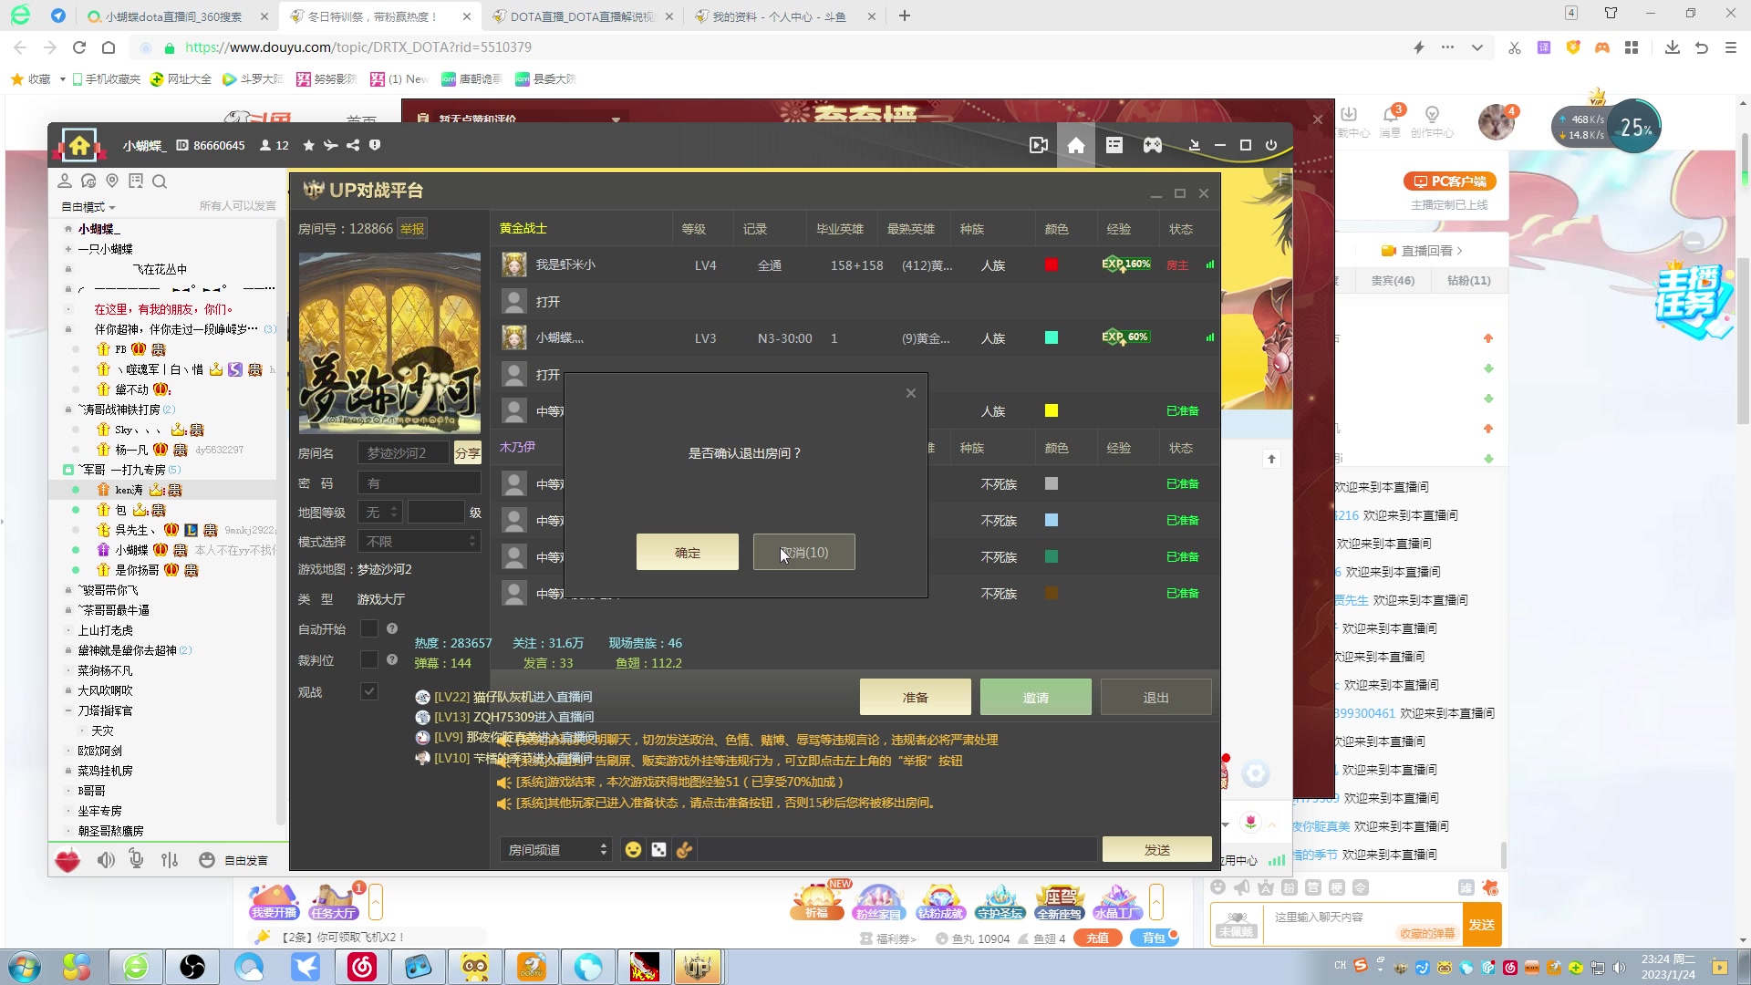This screenshot has width=1751, height=985.
Task: Click the green 邀请 invite button
Action: coord(1035,697)
